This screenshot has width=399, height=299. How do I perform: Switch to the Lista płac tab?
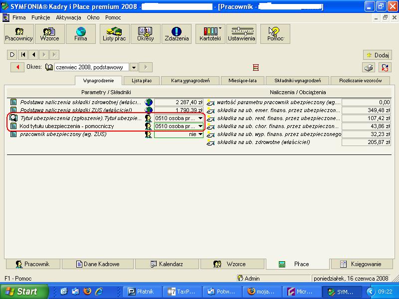pos(142,81)
